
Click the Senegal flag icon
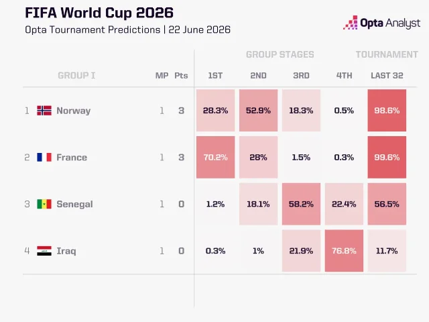click(44, 204)
